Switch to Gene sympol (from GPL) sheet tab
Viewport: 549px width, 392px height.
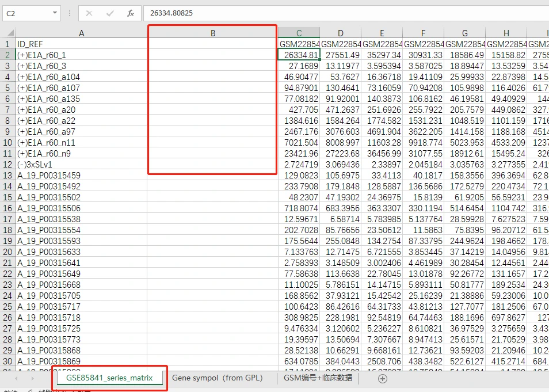pos(218,378)
